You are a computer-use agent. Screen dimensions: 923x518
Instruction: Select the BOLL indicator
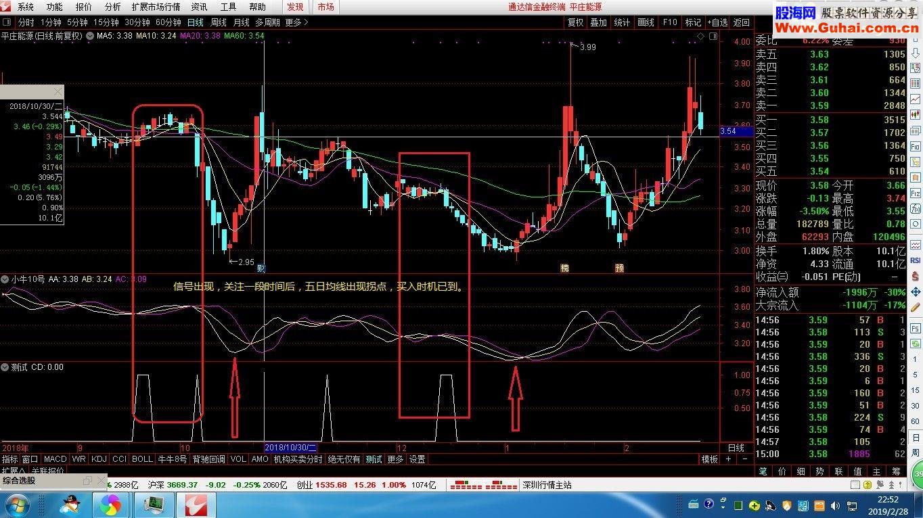143,459
